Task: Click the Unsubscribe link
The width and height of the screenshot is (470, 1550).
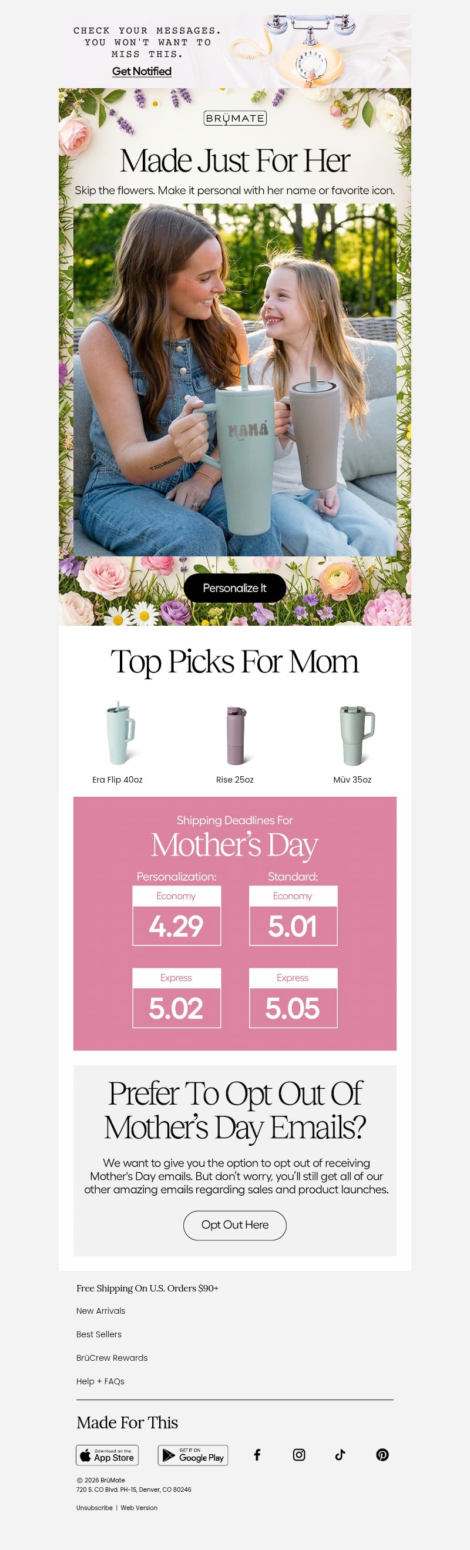Action: tap(95, 1507)
